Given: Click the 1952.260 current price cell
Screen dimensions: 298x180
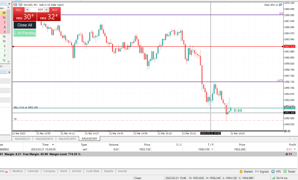Looking at the screenshot, I should (240, 149).
